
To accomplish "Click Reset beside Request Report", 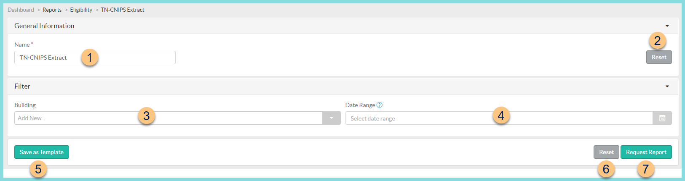I will coord(606,152).
